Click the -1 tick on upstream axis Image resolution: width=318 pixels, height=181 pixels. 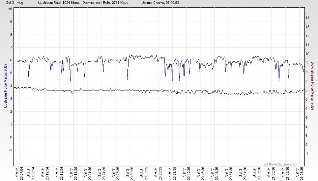pos(11,150)
